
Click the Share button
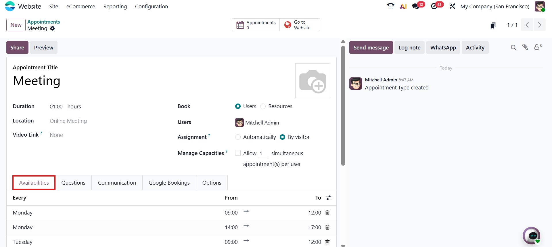coord(17,48)
